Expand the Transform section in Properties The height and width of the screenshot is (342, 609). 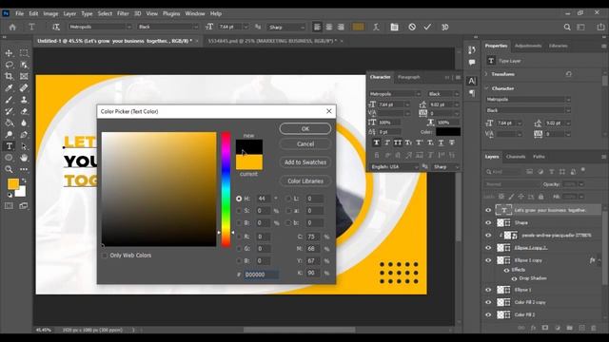pyautogui.click(x=486, y=74)
